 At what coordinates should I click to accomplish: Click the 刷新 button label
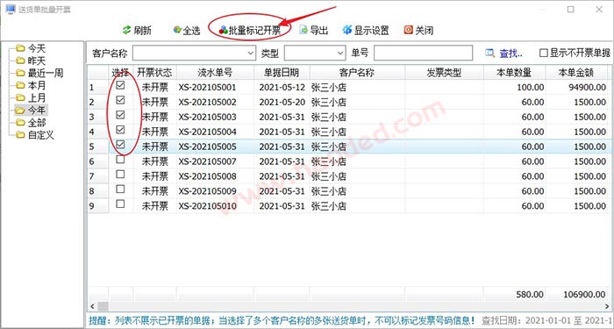(142, 31)
